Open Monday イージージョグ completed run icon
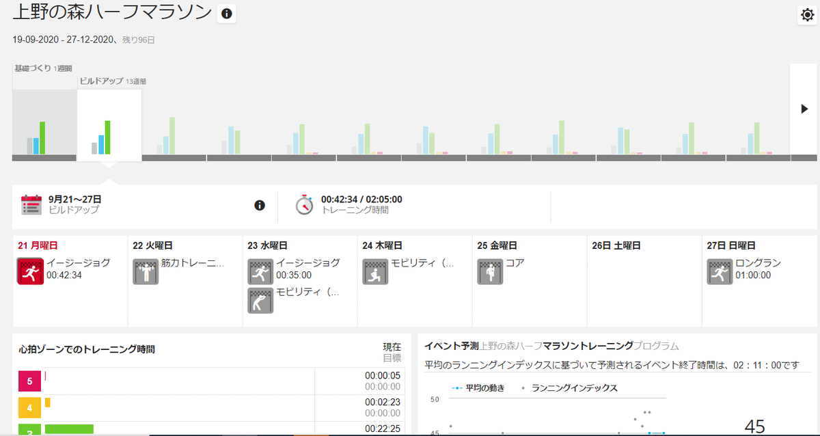This screenshot has height=436, width=820. (x=29, y=271)
